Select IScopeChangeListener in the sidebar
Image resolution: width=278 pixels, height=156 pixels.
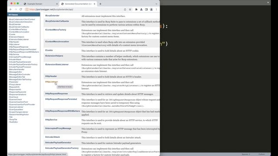18,112
